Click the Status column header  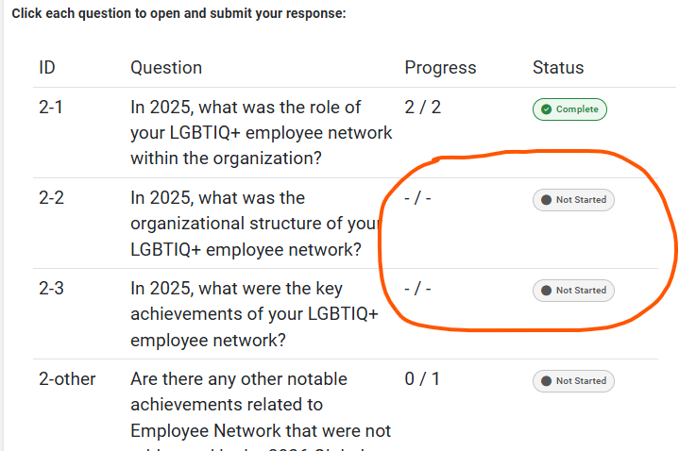[x=558, y=68]
